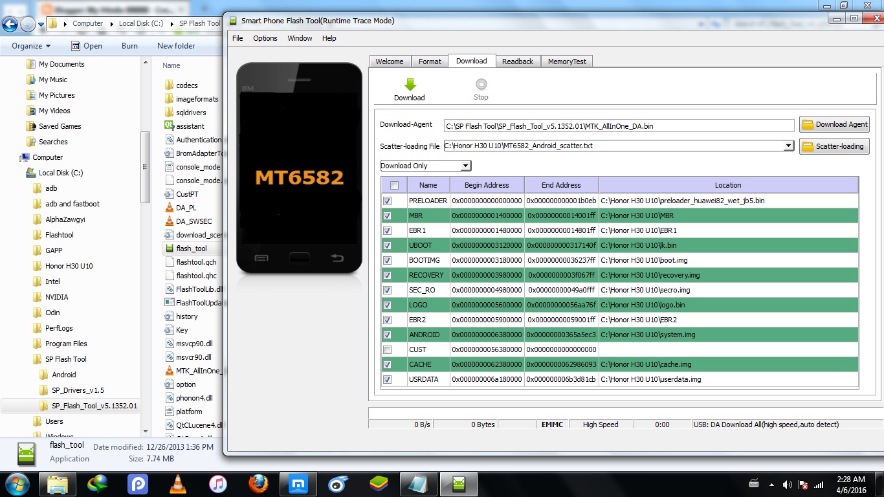Switch to the MemoryTest tab
The image size is (884, 497).
(x=567, y=61)
